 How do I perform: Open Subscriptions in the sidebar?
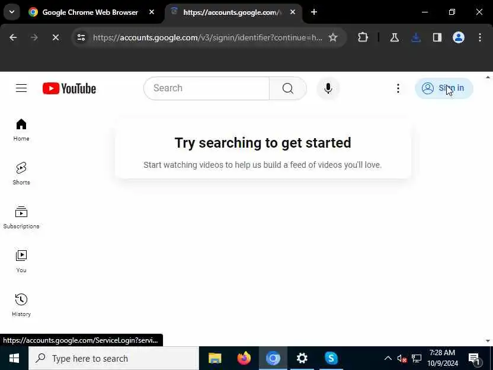pyautogui.click(x=21, y=217)
